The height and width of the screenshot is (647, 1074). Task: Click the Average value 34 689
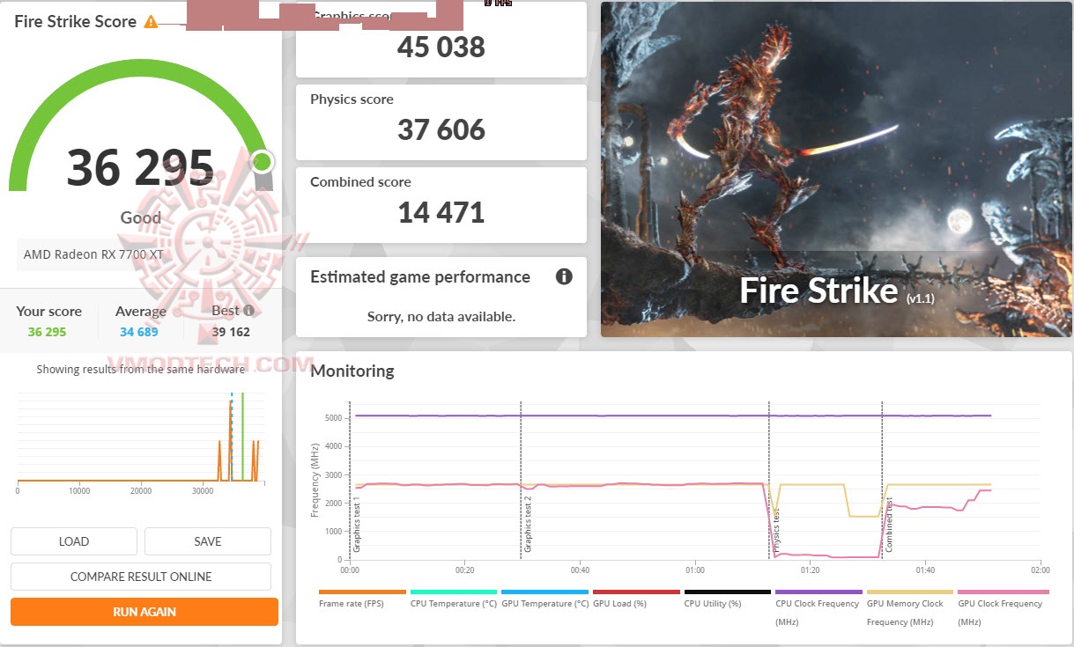(x=140, y=332)
